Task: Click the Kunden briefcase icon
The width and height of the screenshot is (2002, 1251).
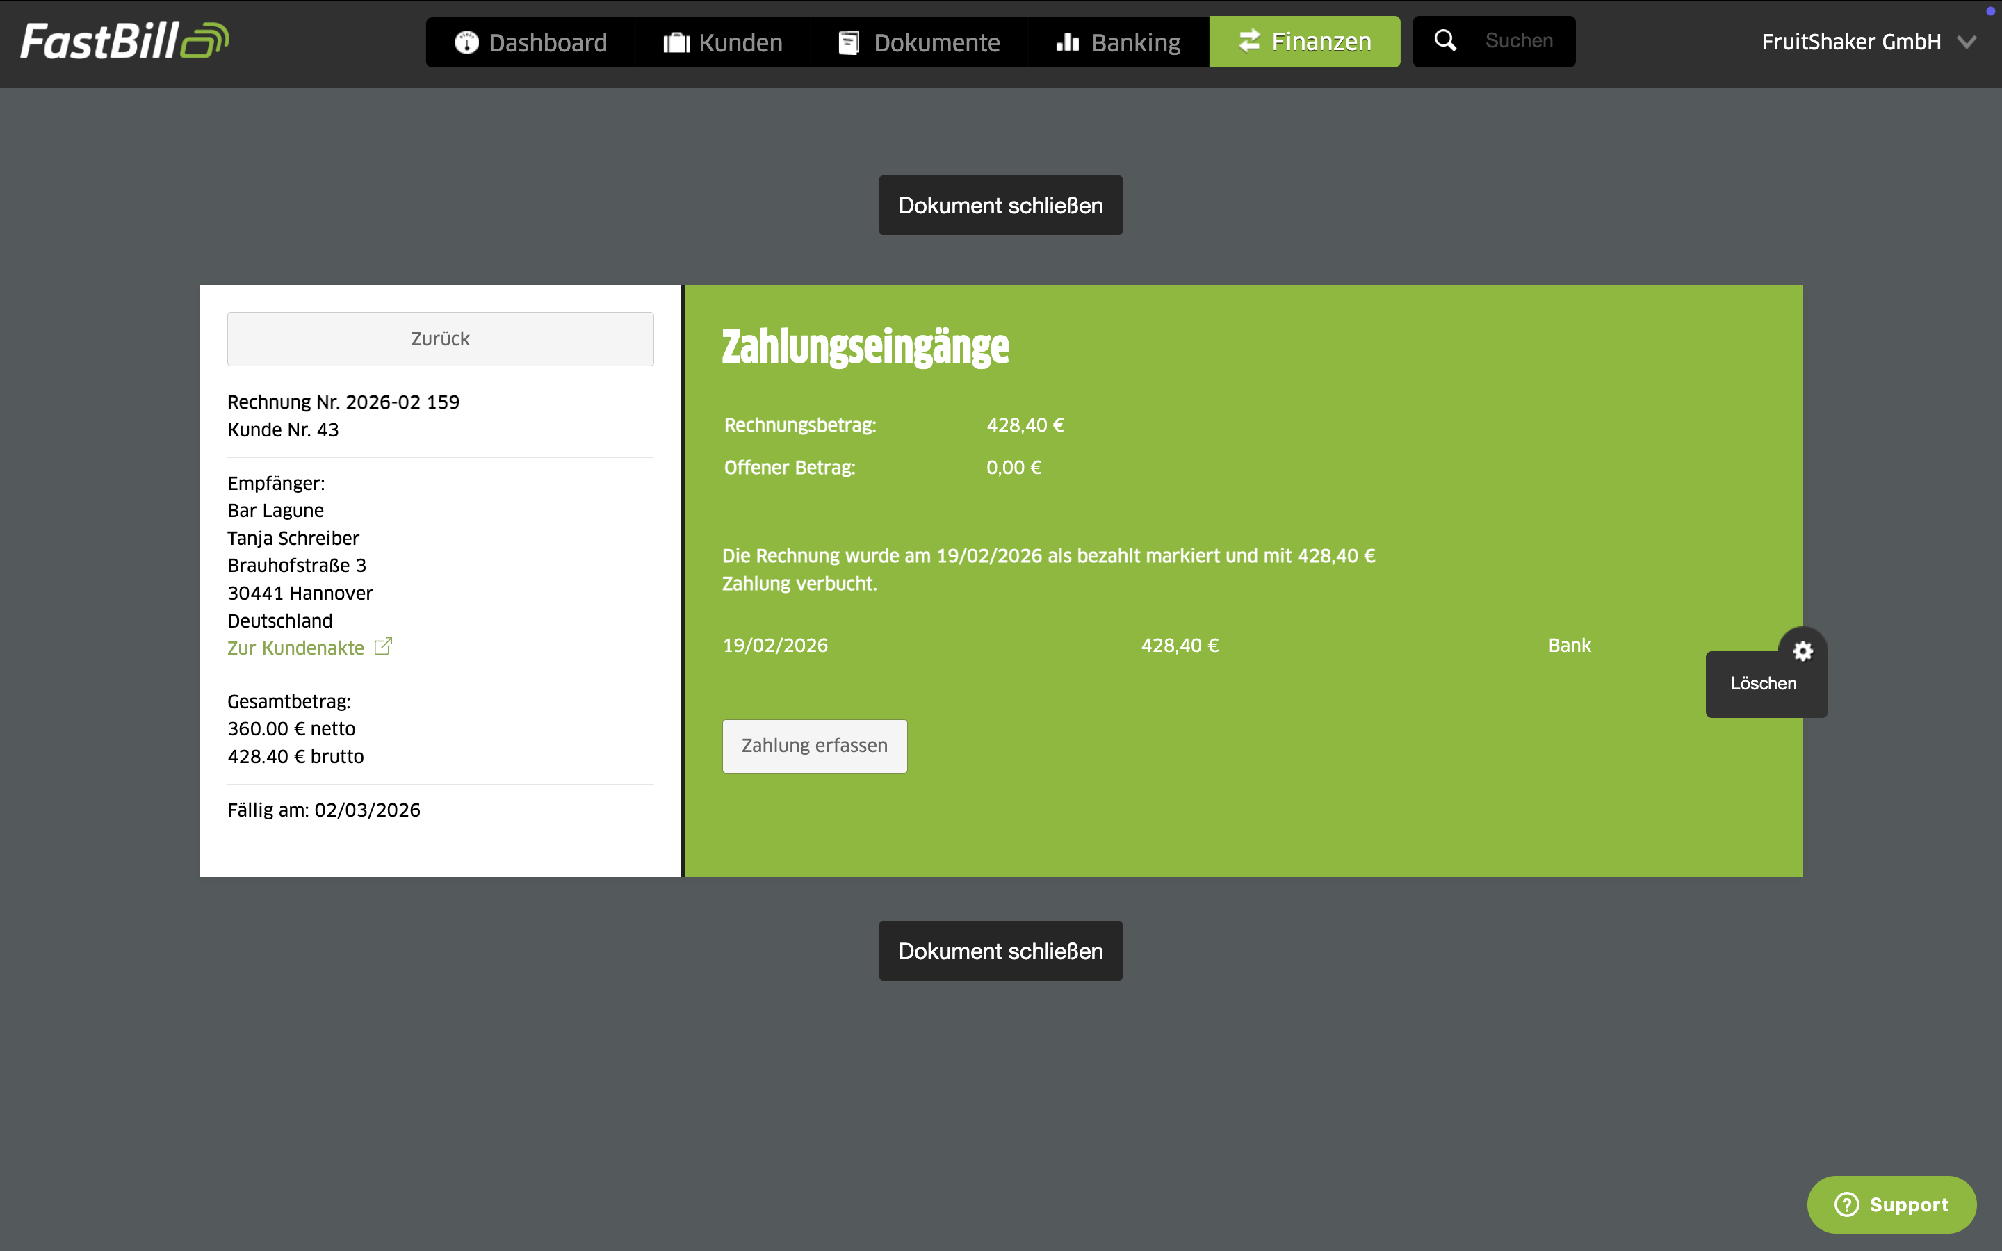Action: 676,42
